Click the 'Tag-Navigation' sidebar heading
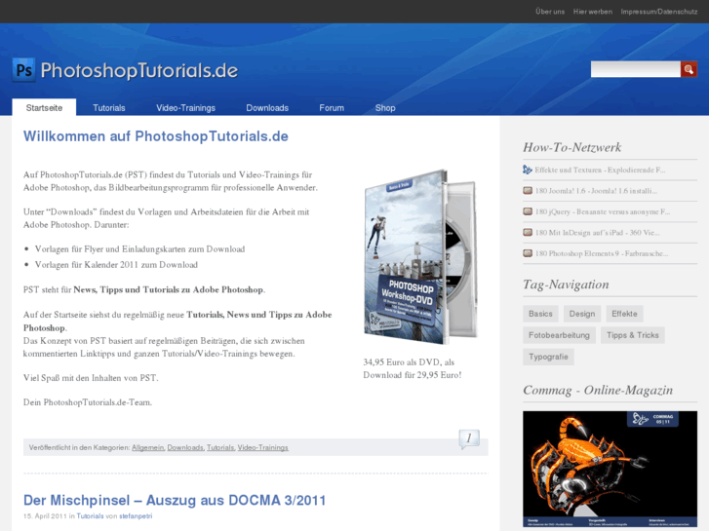This screenshot has height=531, width=709. 566,284
